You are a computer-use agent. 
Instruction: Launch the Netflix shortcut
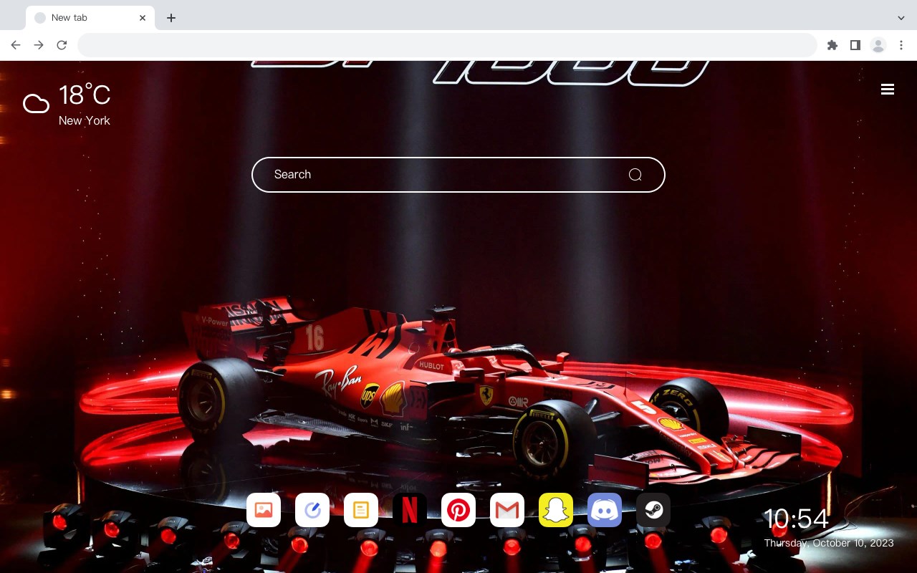click(410, 510)
